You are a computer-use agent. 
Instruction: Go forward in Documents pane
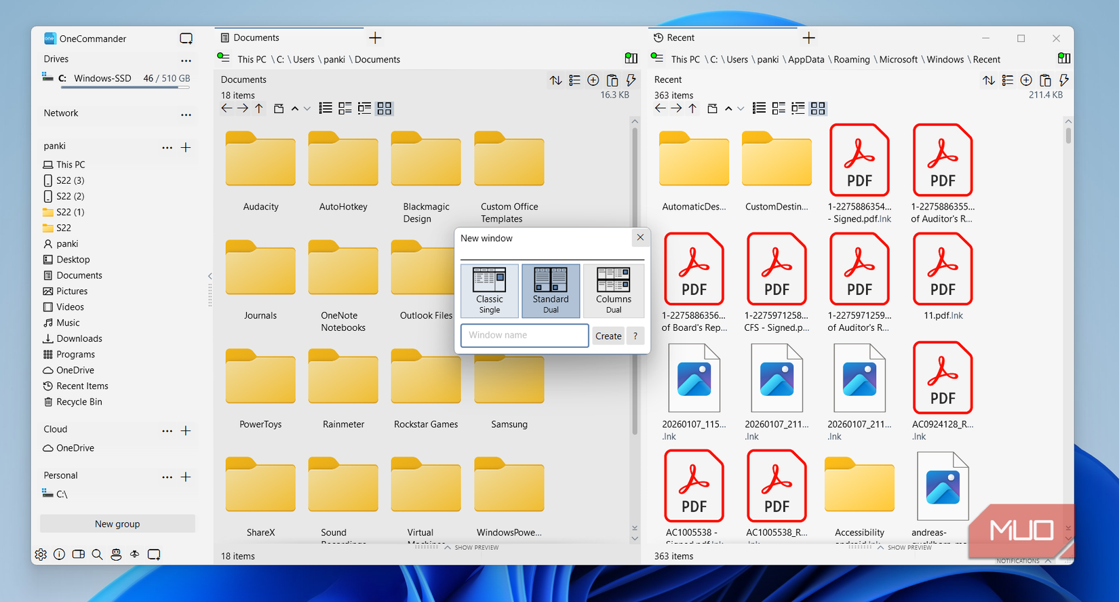click(243, 108)
